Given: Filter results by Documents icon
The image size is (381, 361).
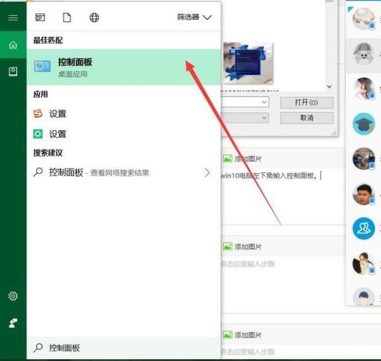Looking at the screenshot, I should click(67, 18).
